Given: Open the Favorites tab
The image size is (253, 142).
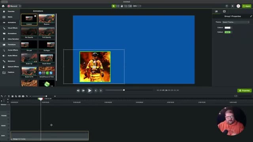Looking at the screenshot, I should pyautogui.click(x=10, y=11).
